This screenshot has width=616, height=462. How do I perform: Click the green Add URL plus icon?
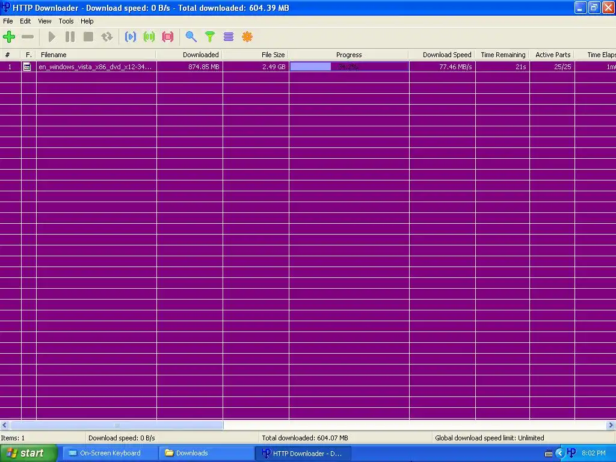[9, 37]
